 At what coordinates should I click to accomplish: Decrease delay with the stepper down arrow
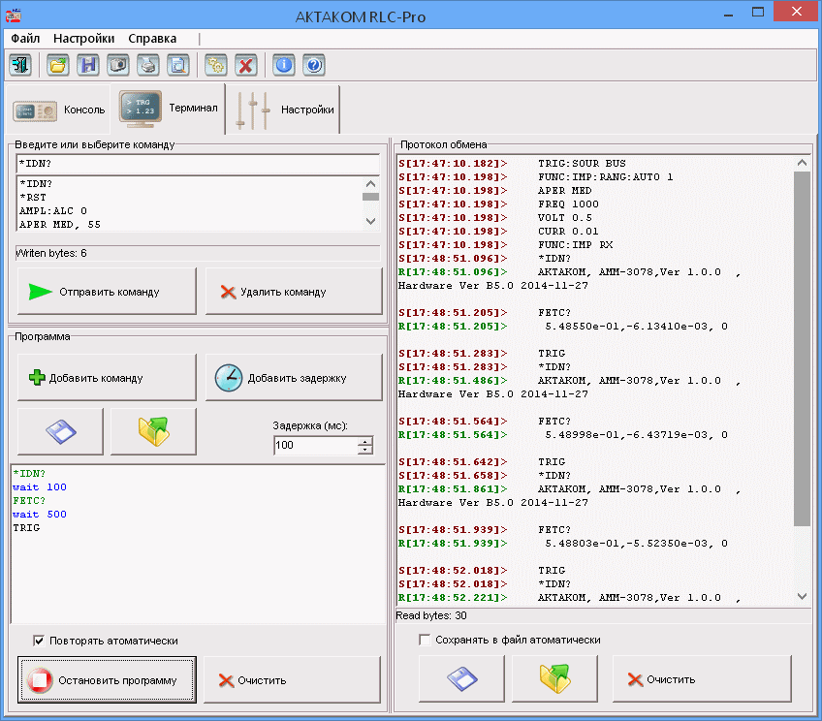[x=364, y=450]
